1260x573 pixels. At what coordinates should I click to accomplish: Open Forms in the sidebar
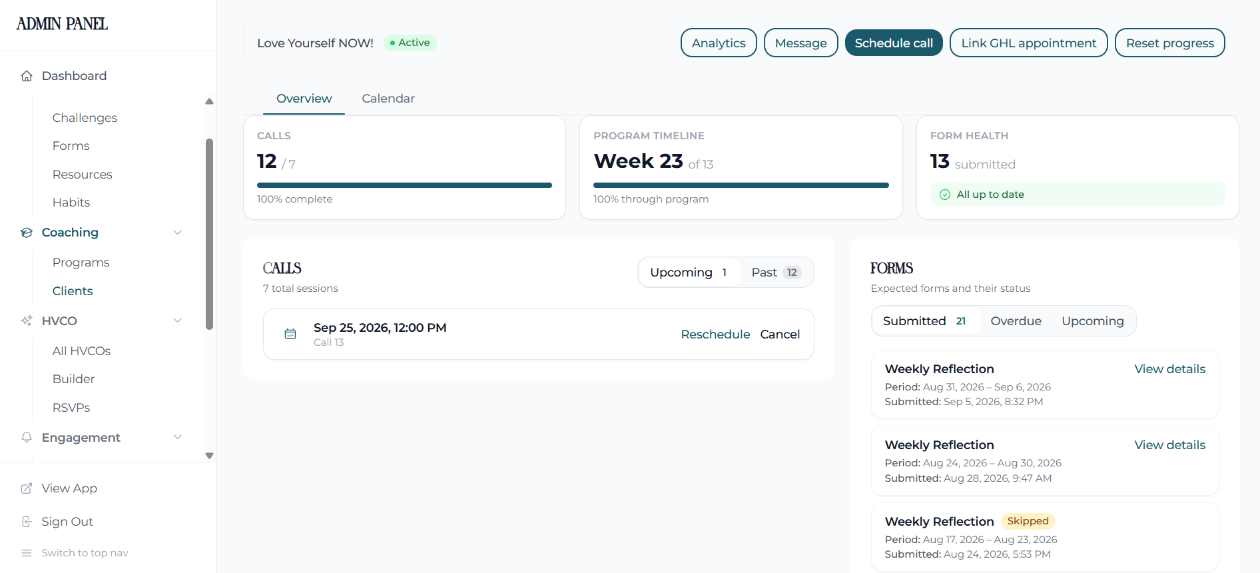(71, 146)
